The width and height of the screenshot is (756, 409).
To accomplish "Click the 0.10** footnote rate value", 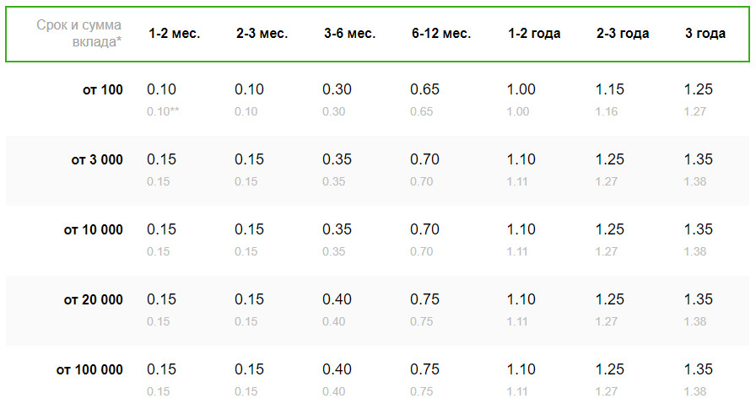I will pos(163,111).
